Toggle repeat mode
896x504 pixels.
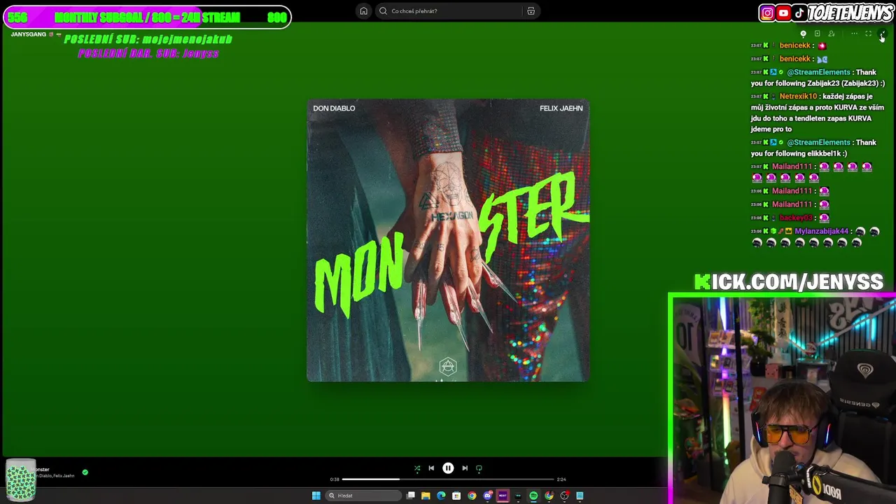click(x=479, y=468)
